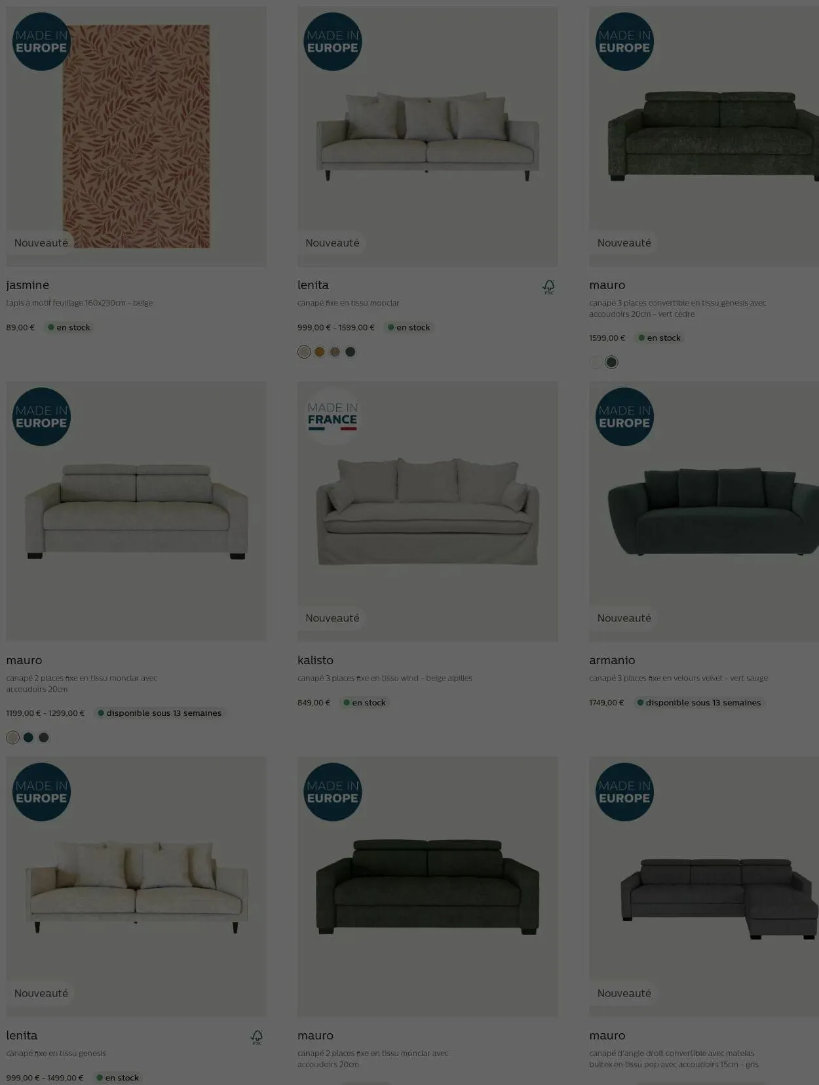Click Made in Europe badge on mauro vert cèdre
Image resolution: width=819 pixels, height=1085 pixels.
click(x=624, y=41)
